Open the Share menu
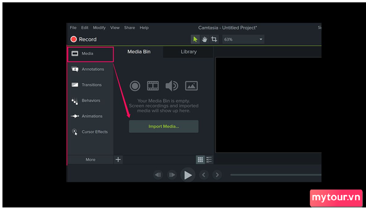The image size is (366, 211). (x=130, y=28)
